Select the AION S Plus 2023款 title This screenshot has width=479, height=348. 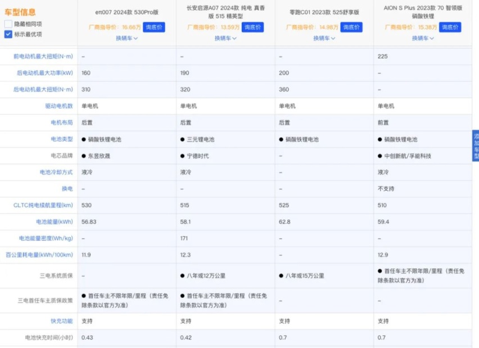pos(423,12)
